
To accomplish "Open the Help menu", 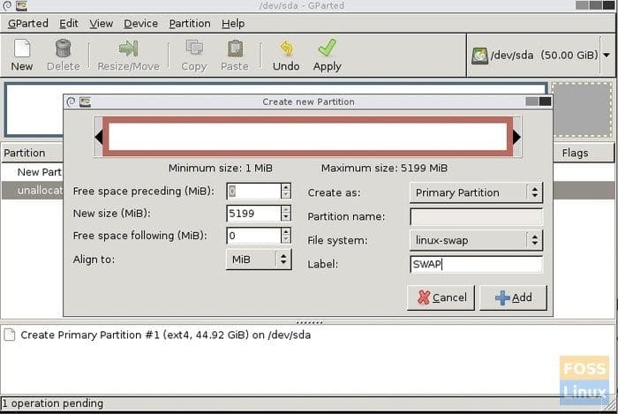I will tap(233, 24).
